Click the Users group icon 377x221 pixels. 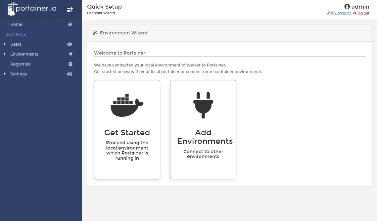pos(70,44)
